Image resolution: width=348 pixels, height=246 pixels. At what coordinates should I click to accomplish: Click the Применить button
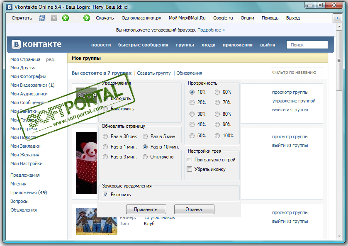(x=146, y=209)
